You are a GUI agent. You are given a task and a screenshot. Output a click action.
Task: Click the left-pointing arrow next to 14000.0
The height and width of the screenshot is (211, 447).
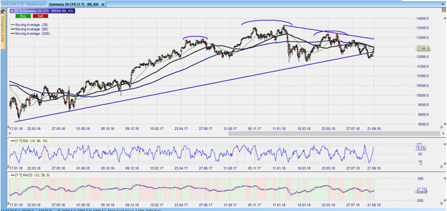444,18
